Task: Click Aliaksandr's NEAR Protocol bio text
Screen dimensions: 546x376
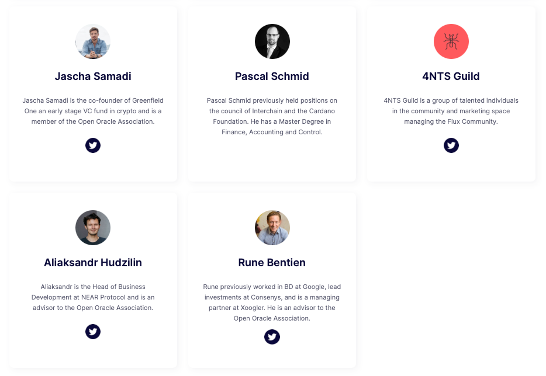Action: tap(93, 297)
